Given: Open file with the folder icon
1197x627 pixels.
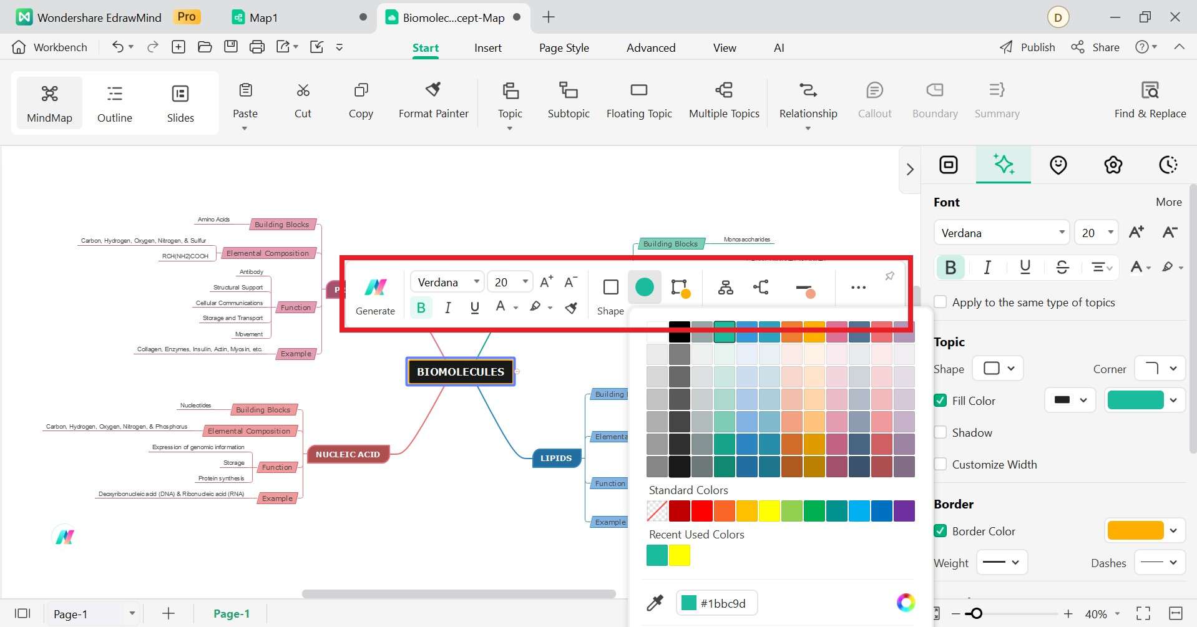Looking at the screenshot, I should pos(205,47).
